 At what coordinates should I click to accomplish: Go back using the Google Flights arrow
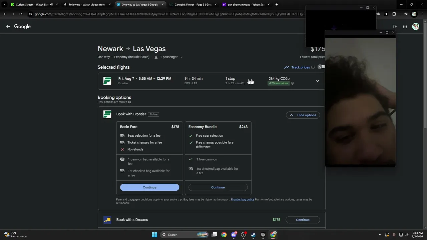[x=8, y=27]
